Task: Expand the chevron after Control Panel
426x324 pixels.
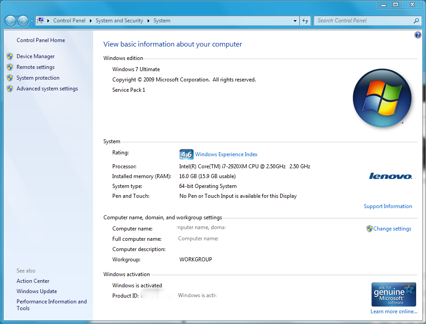Action: [91, 21]
